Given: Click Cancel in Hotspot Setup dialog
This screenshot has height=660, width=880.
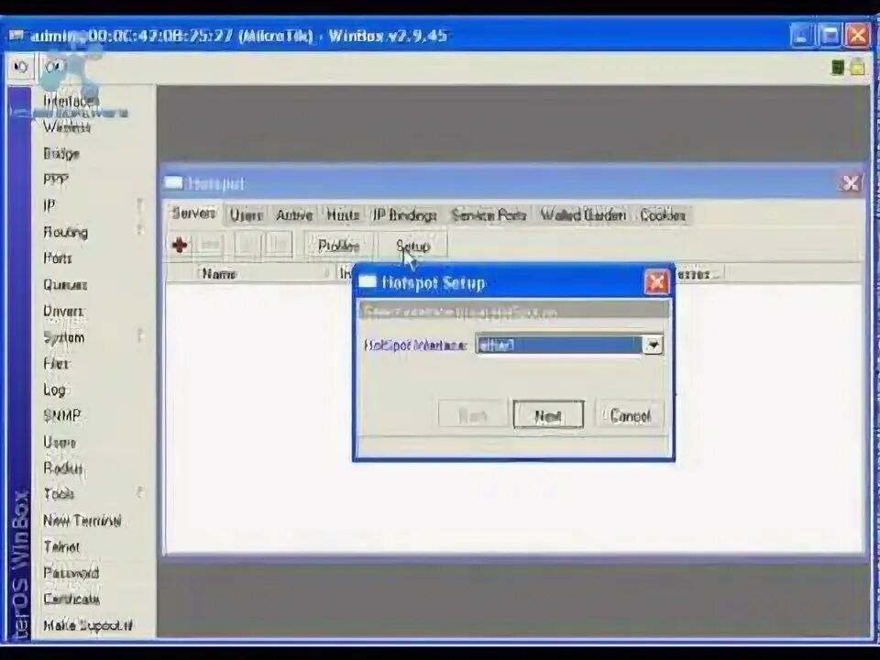Looking at the screenshot, I should point(630,416).
